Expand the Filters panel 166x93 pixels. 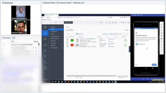click(70, 34)
